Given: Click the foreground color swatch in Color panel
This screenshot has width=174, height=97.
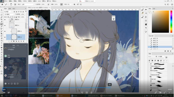Looking at the screenshot, I should click(150, 12).
